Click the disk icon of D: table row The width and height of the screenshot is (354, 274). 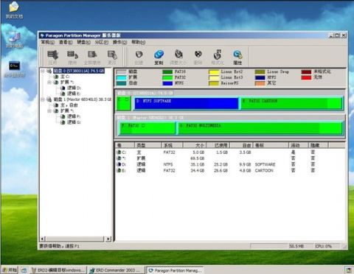pyautogui.click(x=119, y=164)
